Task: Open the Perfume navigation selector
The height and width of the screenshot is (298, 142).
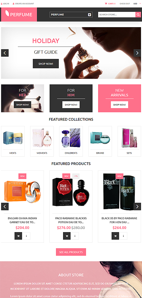Action: click(71, 15)
